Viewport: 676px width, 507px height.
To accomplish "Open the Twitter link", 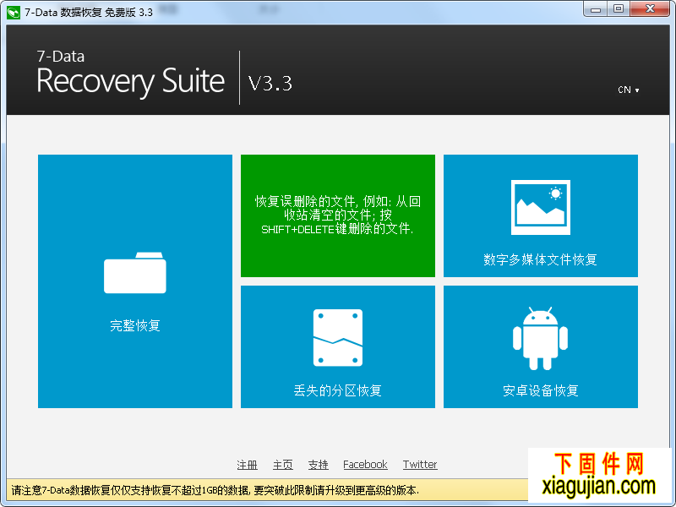I will [x=420, y=465].
